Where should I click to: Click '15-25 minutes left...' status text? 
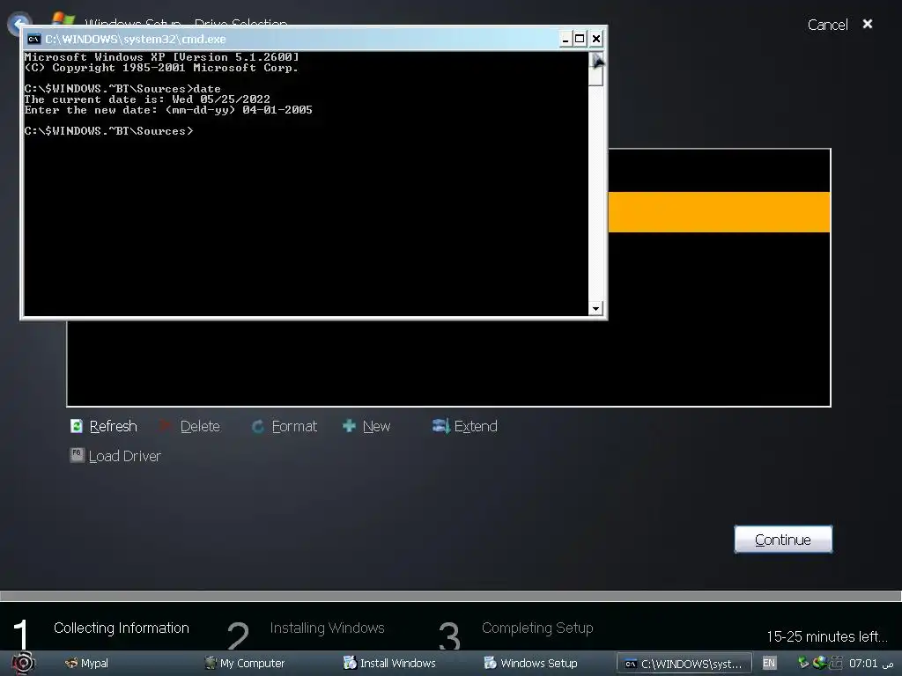826,636
